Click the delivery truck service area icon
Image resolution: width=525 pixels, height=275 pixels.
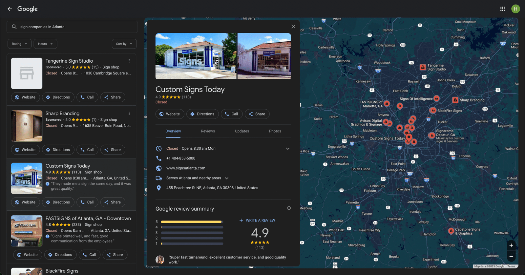pyautogui.click(x=159, y=178)
